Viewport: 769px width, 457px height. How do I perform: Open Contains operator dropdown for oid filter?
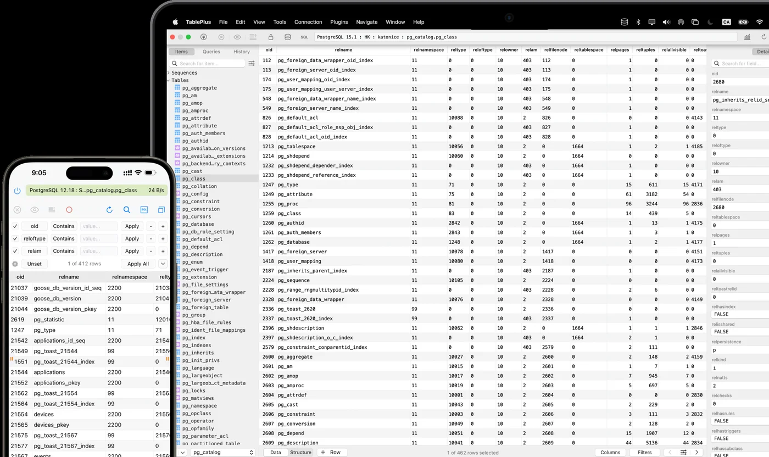(64, 226)
